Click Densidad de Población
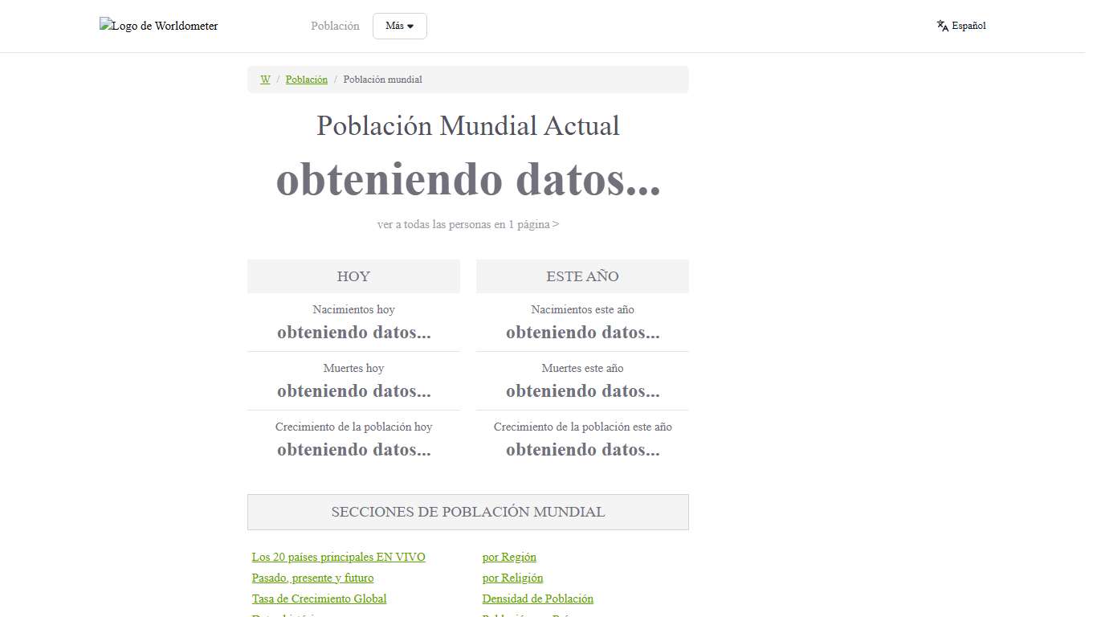The height and width of the screenshot is (617, 1097). (x=537, y=599)
